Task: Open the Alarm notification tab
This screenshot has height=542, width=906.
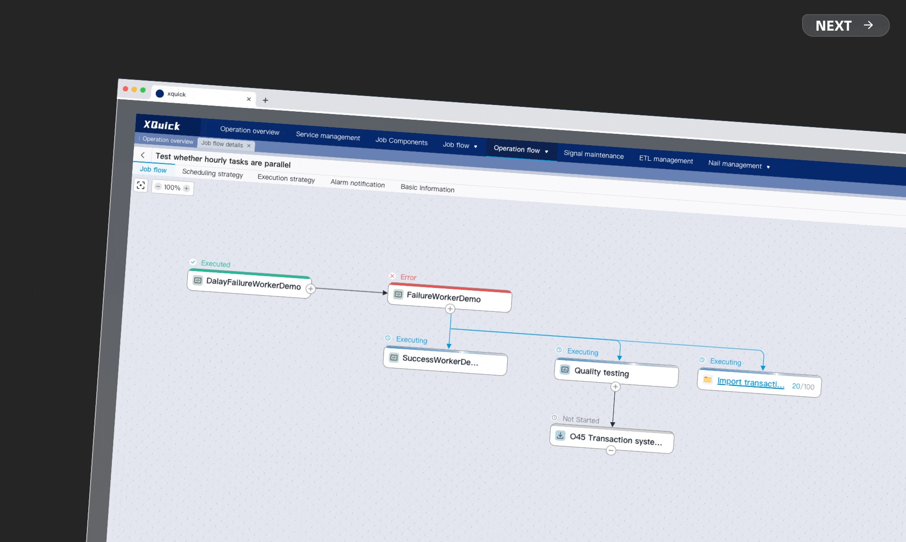Action: point(357,183)
